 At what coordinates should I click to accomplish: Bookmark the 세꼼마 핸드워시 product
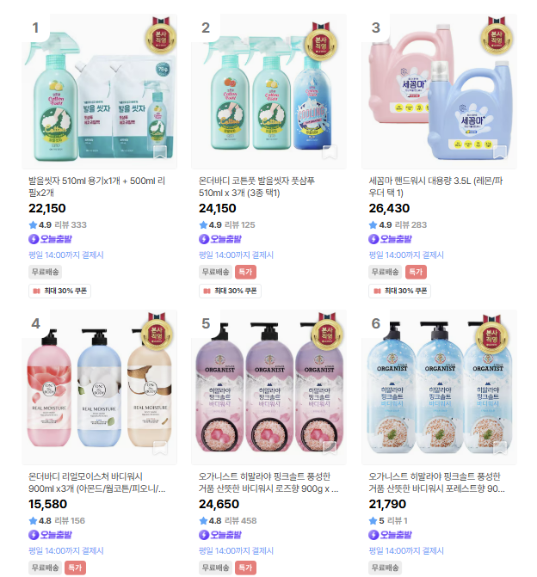[x=499, y=152]
